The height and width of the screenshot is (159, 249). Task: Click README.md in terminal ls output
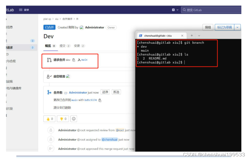(158, 58)
